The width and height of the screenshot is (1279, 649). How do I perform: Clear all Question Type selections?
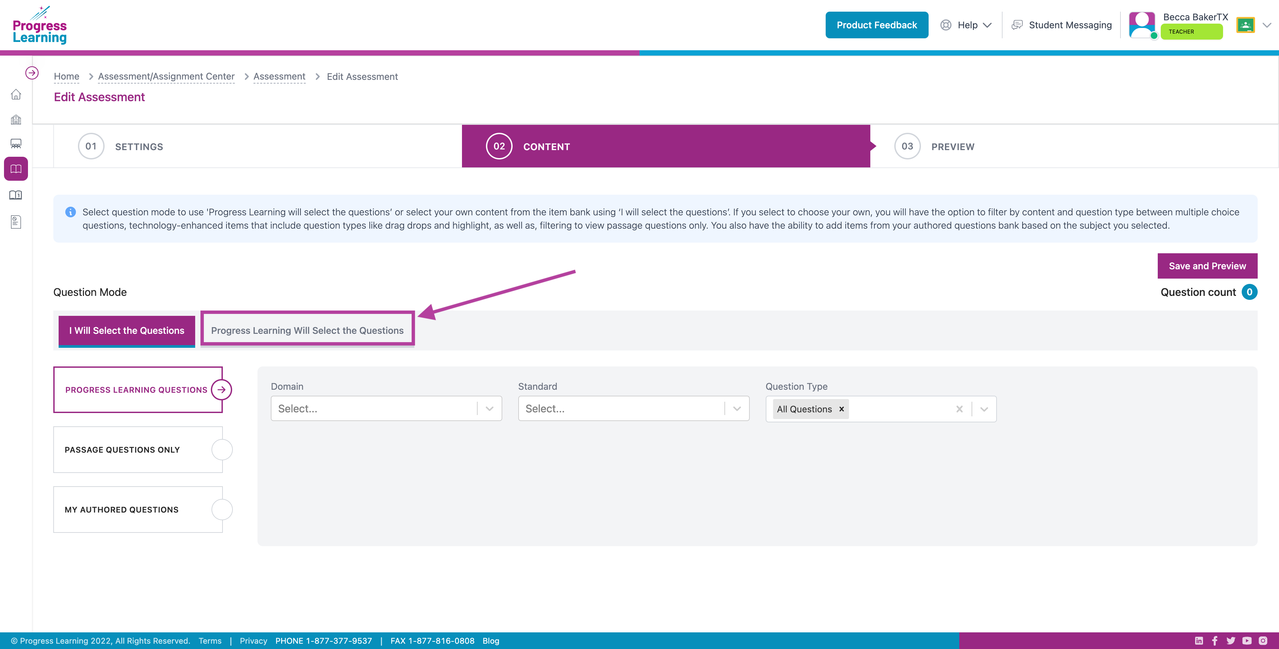coord(959,409)
